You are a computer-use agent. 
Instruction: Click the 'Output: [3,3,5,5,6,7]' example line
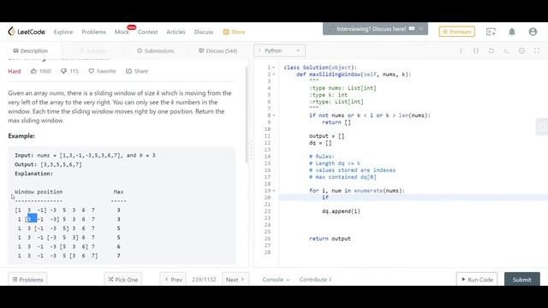pyautogui.click(x=48, y=164)
